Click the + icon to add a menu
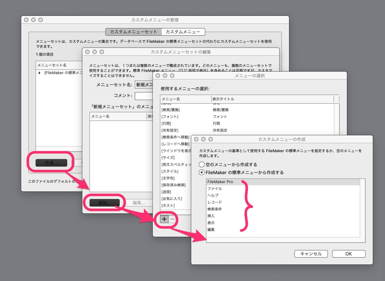The width and height of the screenshot is (385, 281). [x=164, y=219]
